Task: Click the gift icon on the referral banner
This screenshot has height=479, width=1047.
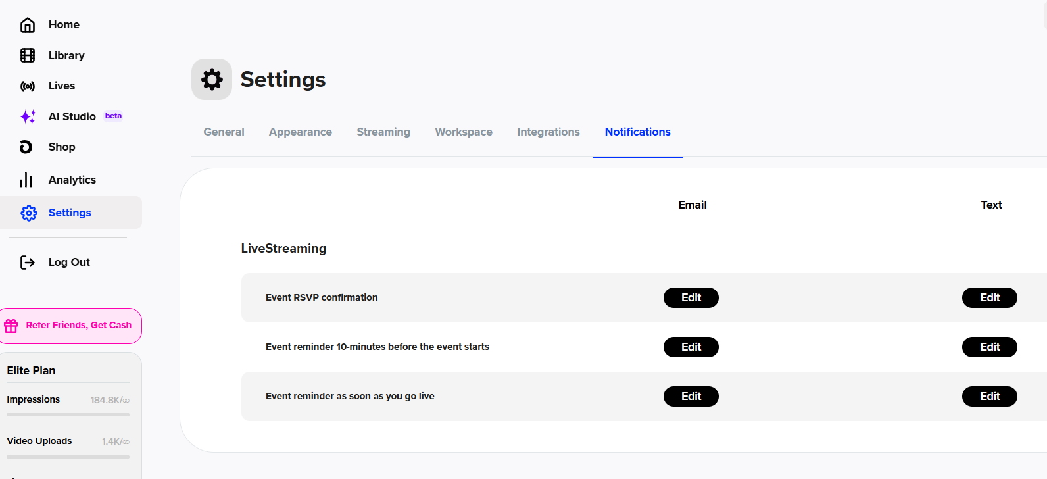Action: tap(11, 326)
